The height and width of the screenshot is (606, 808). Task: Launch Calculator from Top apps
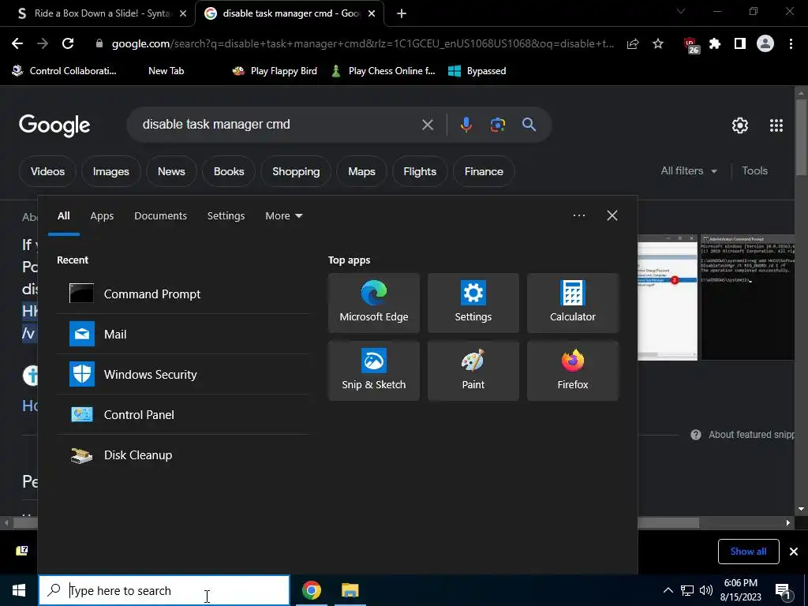(x=573, y=303)
